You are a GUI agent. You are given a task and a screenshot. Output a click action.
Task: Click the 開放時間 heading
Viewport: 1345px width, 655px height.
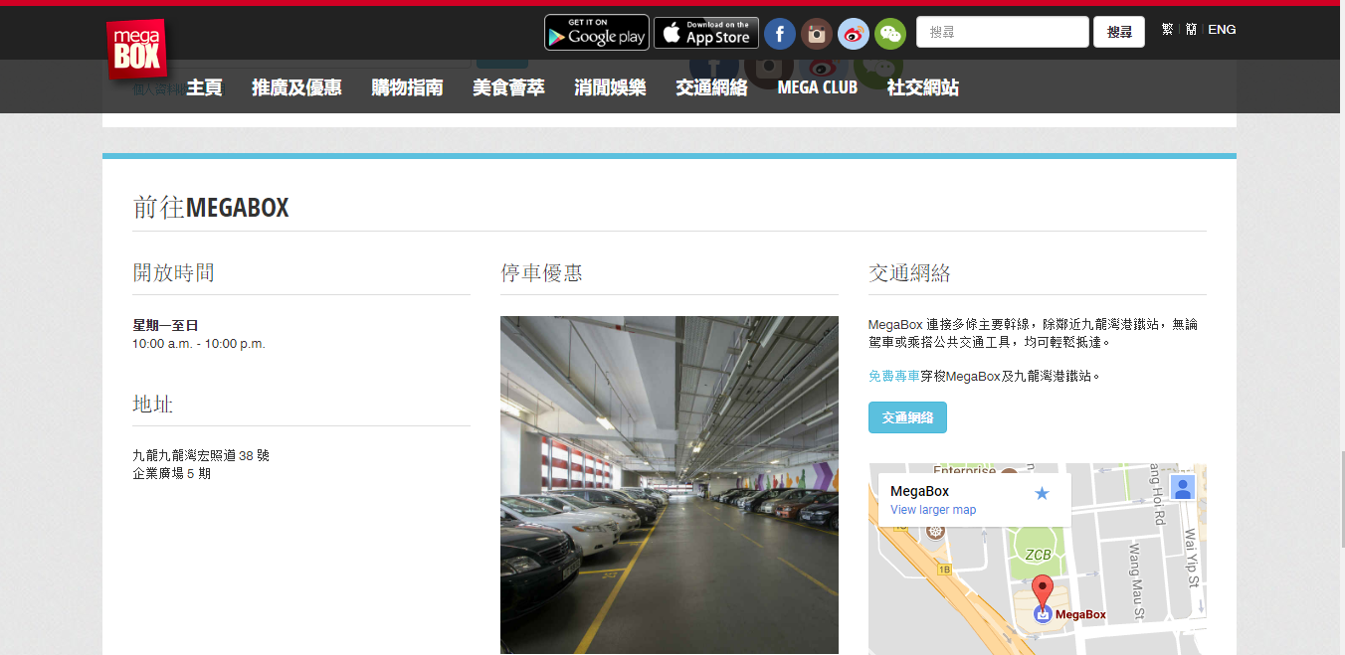tap(173, 272)
